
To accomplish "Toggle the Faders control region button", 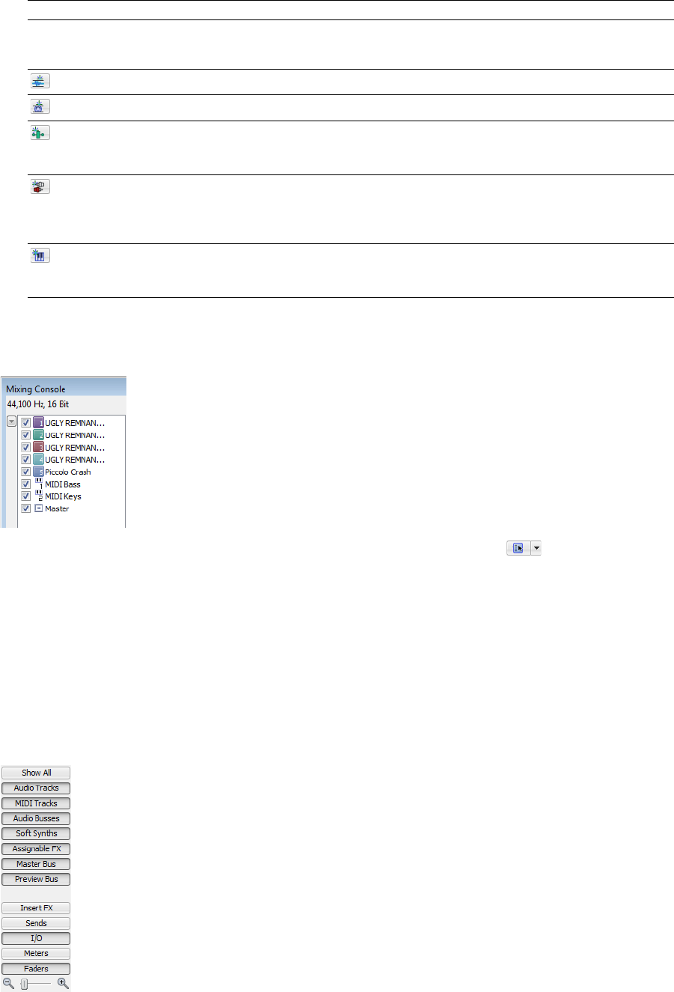I will tap(36, 969).
